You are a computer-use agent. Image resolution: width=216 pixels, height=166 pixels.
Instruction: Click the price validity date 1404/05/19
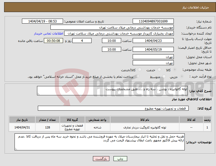coord(153,49)
